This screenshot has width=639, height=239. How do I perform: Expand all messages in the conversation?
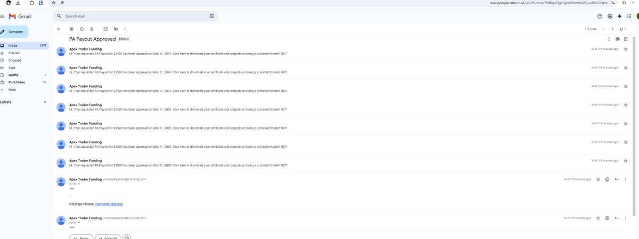[x=609, y=39]
